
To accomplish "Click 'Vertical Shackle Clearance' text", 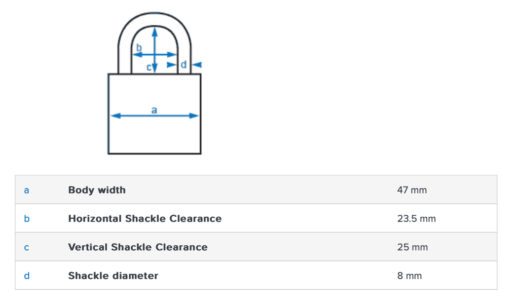I will click(138, 247).
